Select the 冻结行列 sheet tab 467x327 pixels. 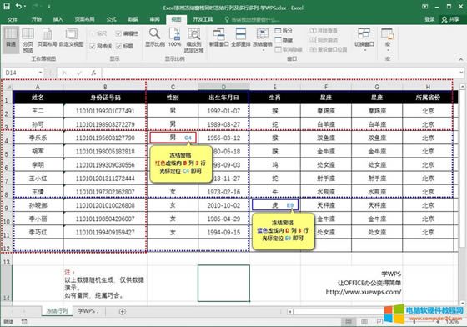click(x=57, y=311)
